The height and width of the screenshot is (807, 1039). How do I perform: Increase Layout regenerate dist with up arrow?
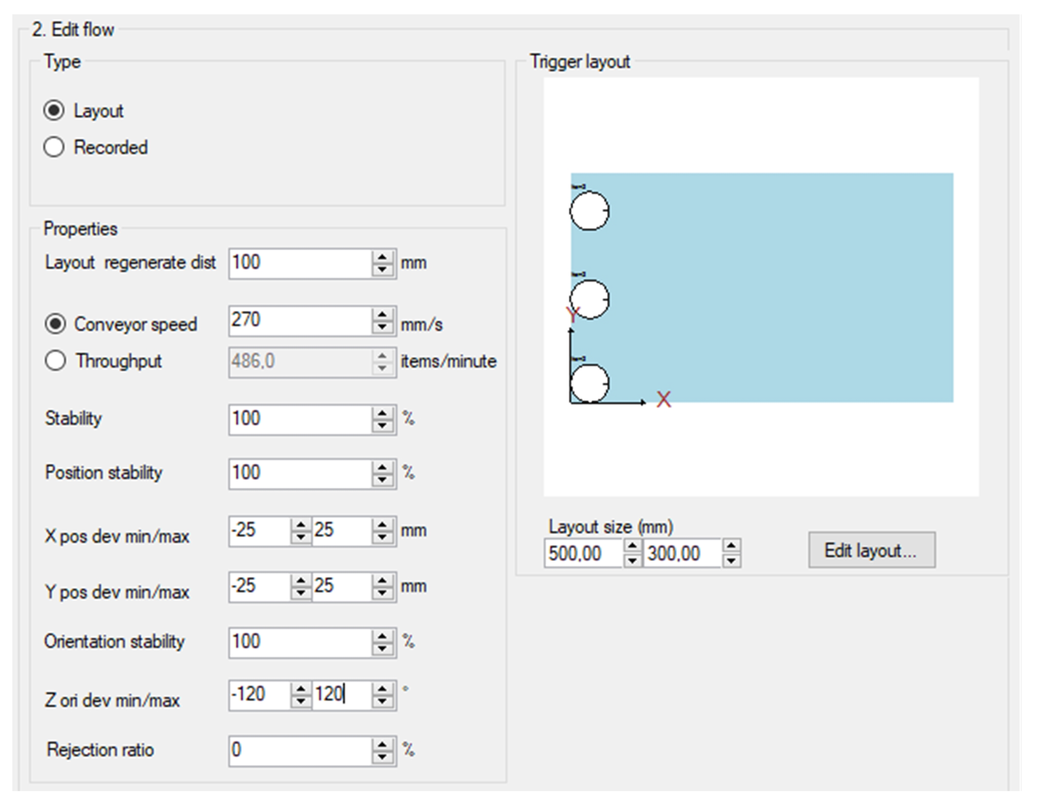pyautogui.click(x=382, y=257)
